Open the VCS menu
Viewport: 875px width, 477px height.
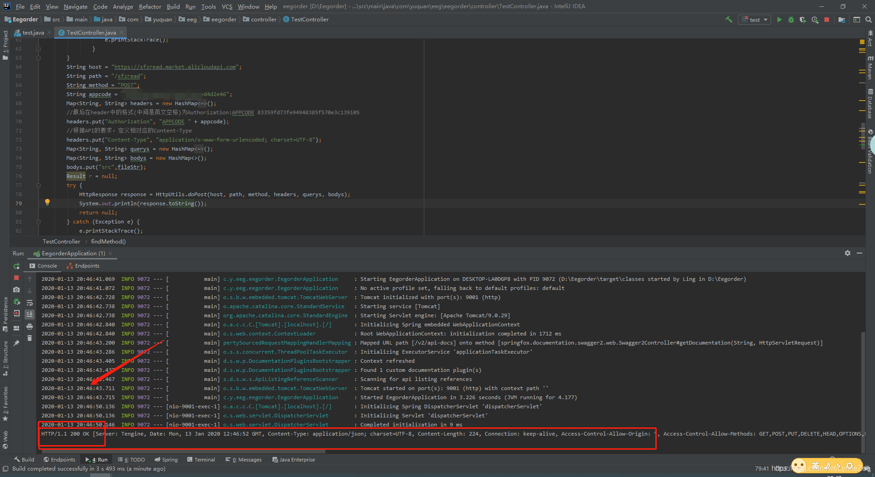(227, 6)
